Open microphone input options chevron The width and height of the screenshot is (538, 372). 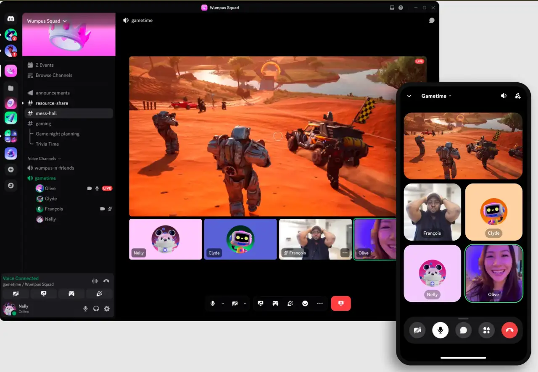coord(223,303)
